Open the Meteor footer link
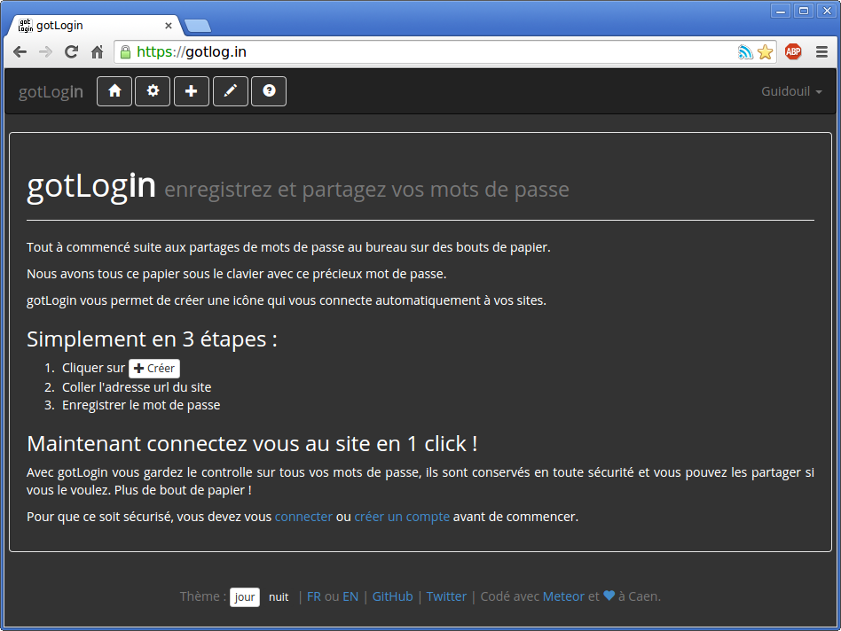 click(563, 596)
